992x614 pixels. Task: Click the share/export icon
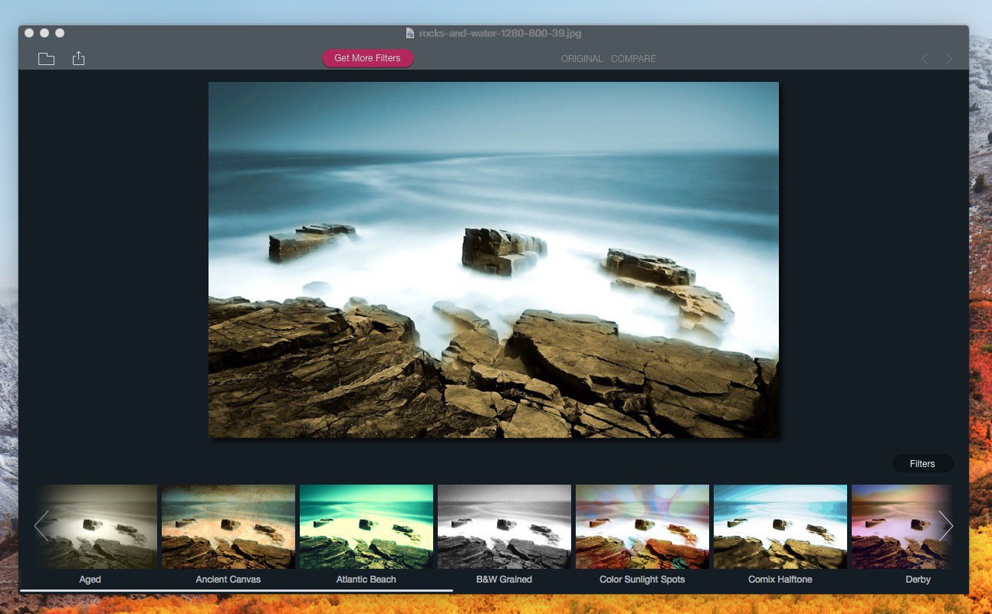point(78,58)
